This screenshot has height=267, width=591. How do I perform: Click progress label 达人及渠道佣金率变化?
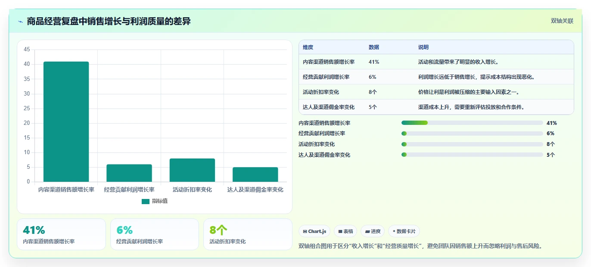(324, 155)
